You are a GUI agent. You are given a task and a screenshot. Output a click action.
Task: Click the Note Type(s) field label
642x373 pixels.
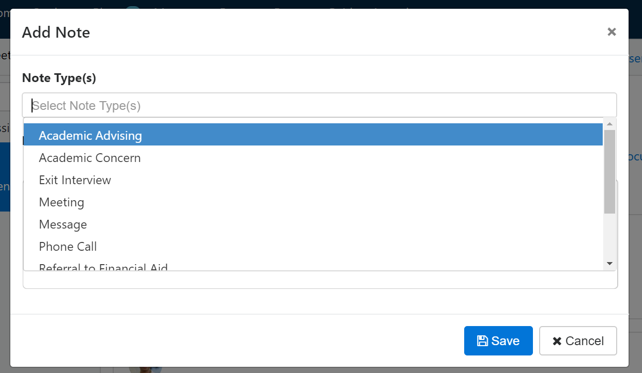click(x=59, y=78)
